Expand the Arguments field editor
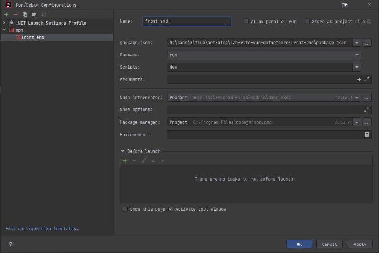This screenshot has width=379, height=253. click(x=367, y=80)
